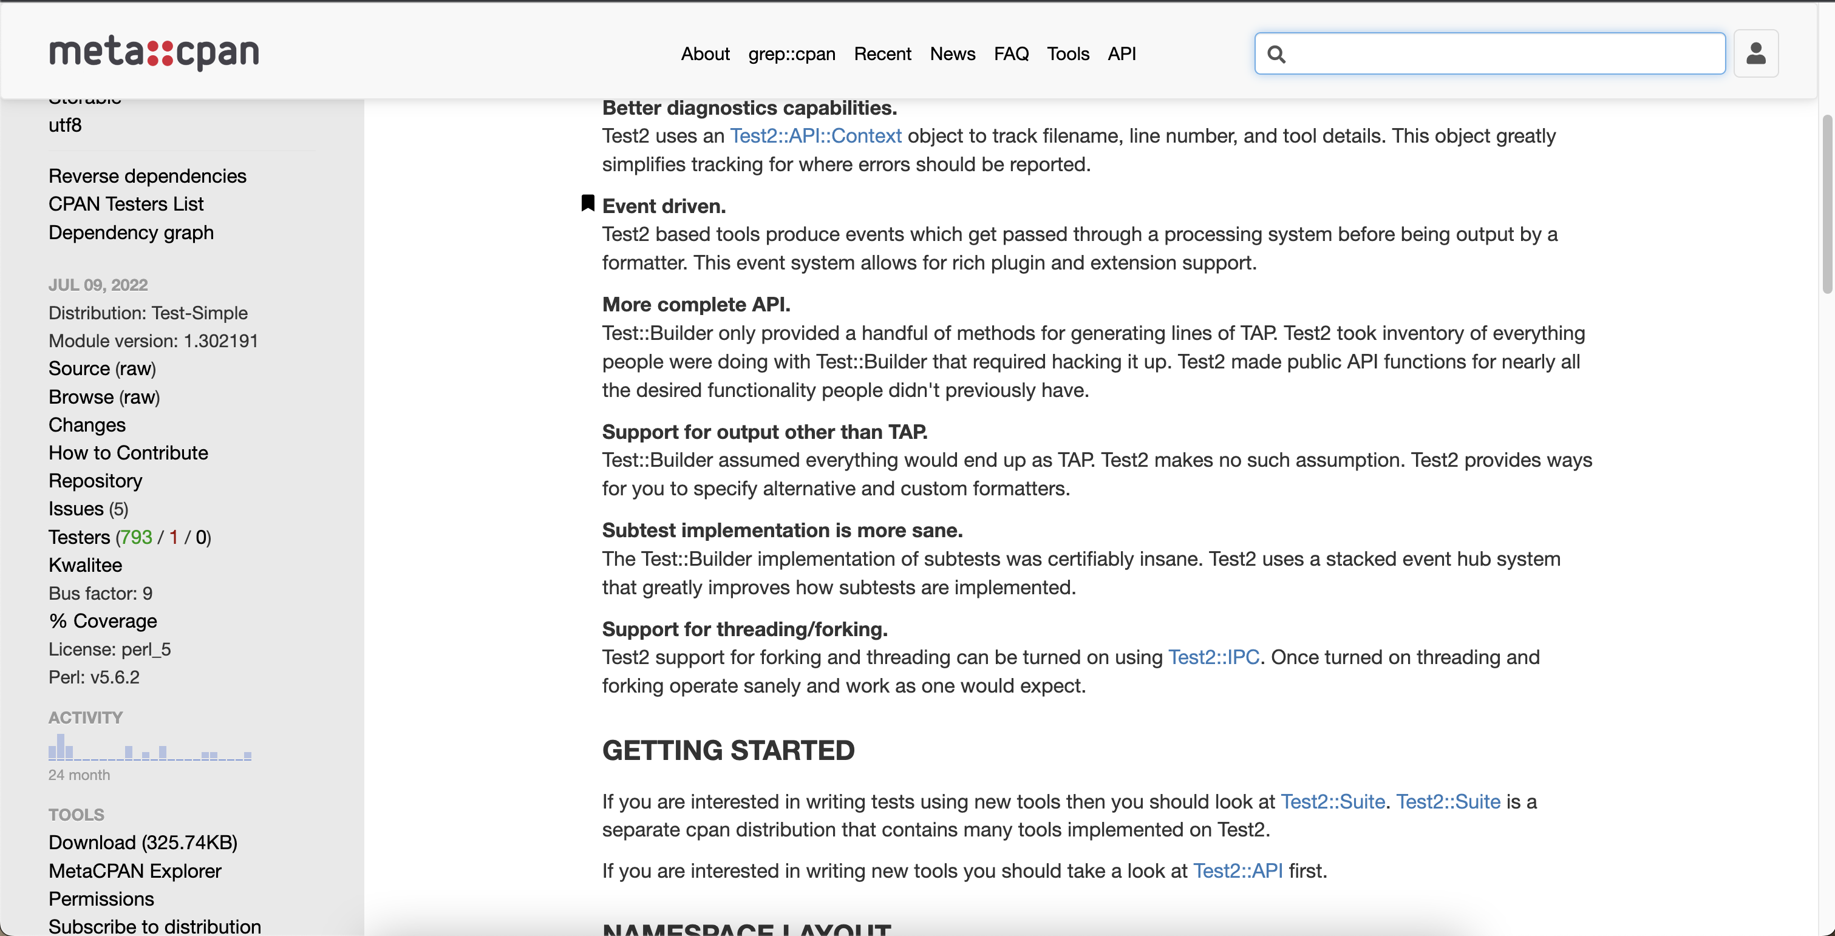Follow the Test2::API::Context link

(815, 135)
